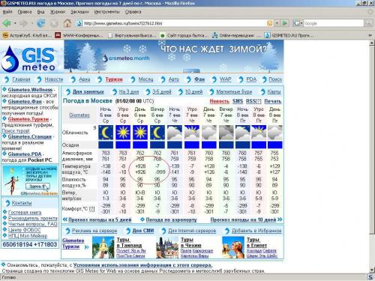The height and width of the screenshot is (281, 375).
Task: Click the search magnifier button beside Google field
Action: 368,23
